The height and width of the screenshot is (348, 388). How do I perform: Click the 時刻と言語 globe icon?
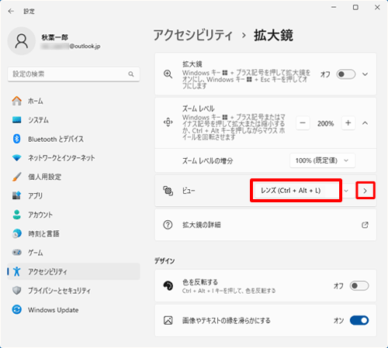(17, 233)
